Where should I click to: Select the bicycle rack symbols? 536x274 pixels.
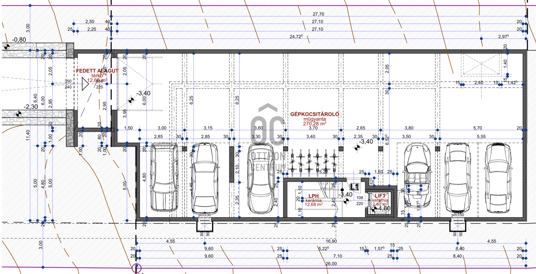tap(313, 163)
